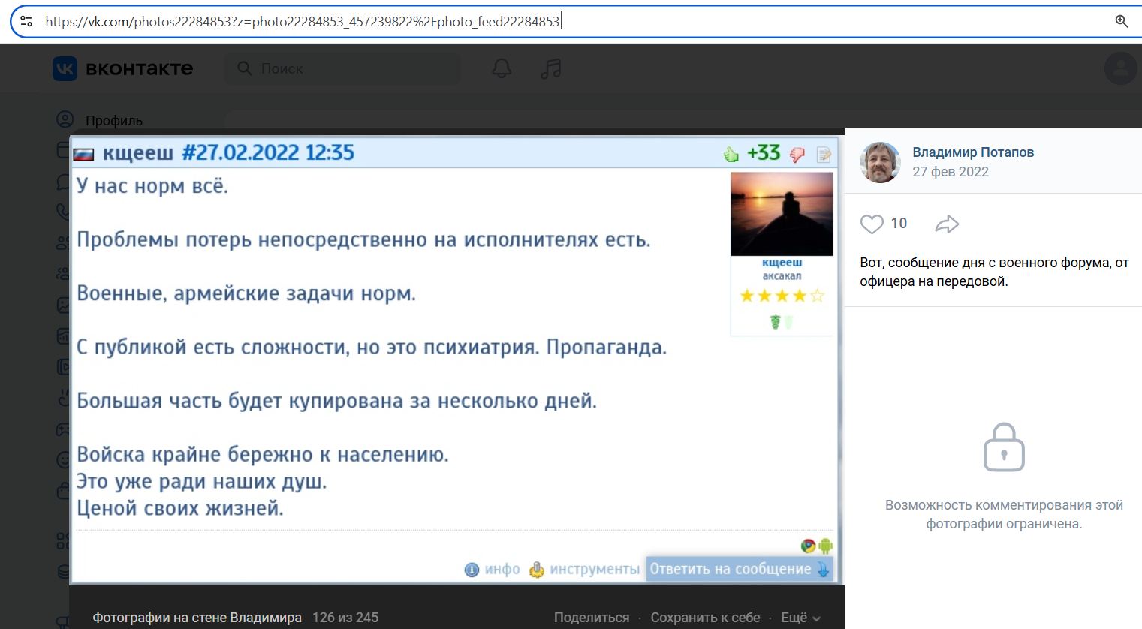Click the like count 10

[x=899, y=224]
